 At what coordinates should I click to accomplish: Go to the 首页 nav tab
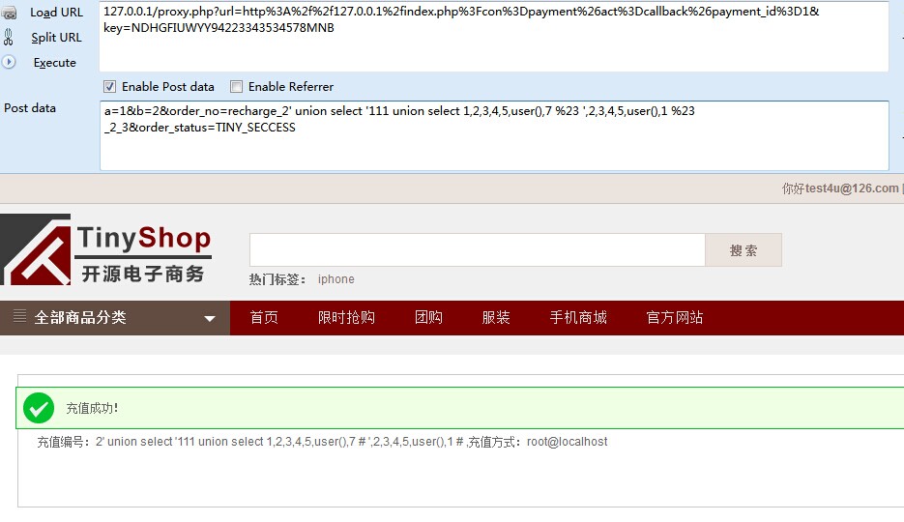[x=264, y=317]
